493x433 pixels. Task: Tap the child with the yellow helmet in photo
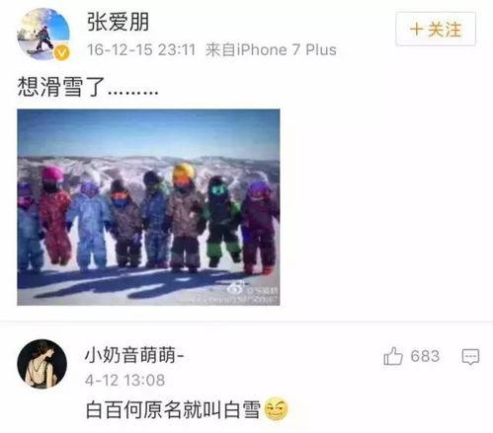point(184,217)
